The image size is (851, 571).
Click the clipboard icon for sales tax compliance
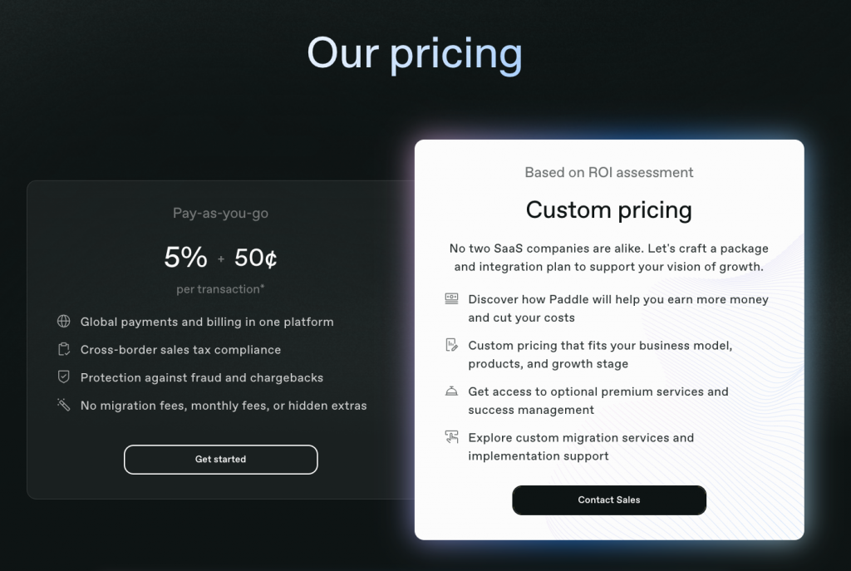click(63, 349)
